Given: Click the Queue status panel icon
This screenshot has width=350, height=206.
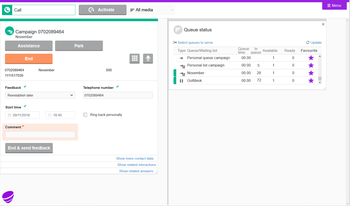Looking at the screenshot, I should point(178,30).
